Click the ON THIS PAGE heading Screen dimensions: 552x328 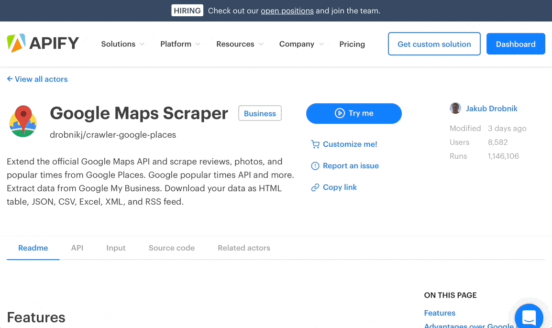click(450, 295)
